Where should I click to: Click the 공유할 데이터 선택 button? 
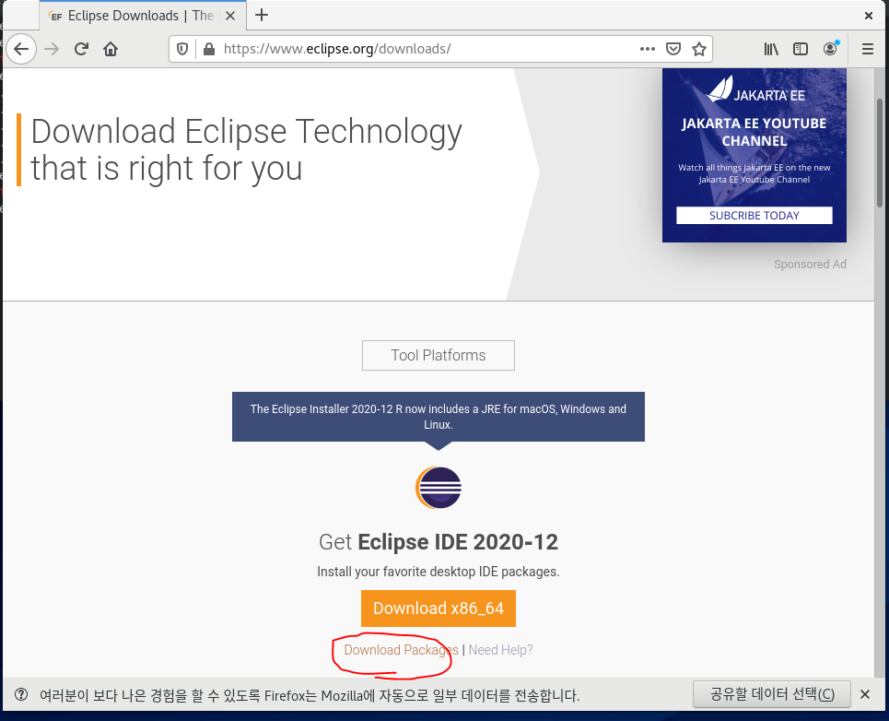[x=772, y=694]
